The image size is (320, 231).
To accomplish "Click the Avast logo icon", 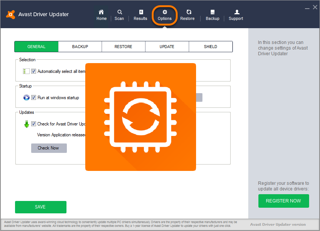I will coord(11,15).
